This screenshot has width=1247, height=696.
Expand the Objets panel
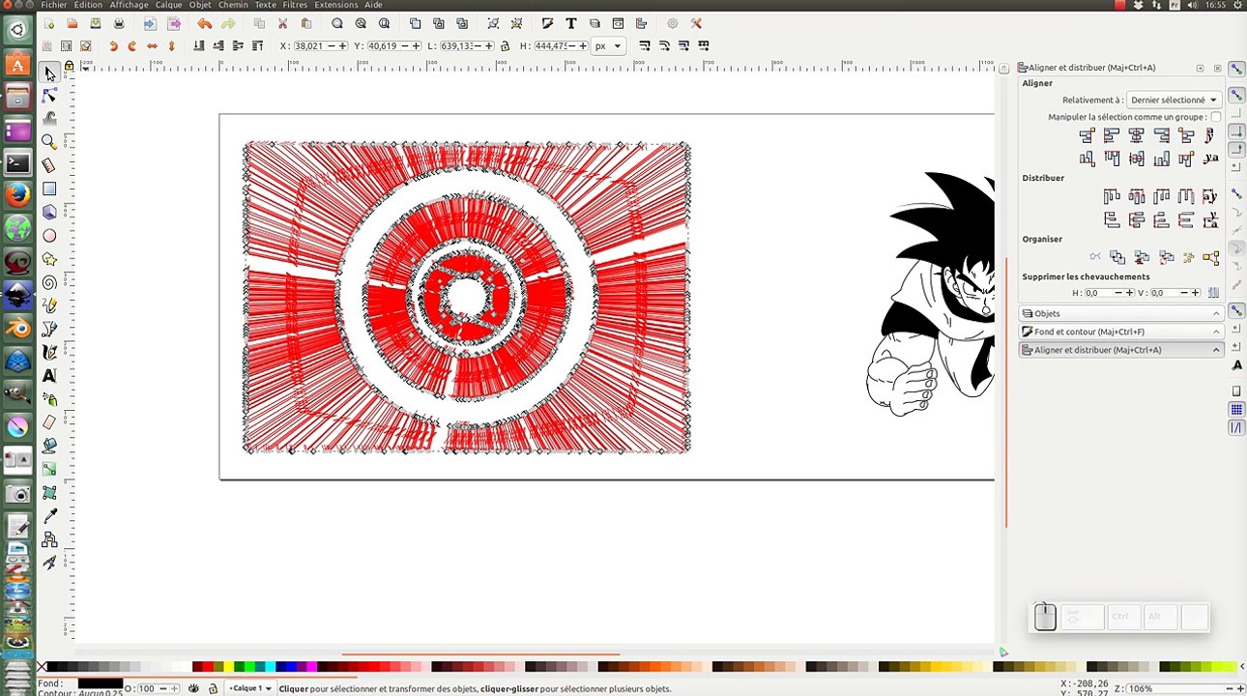point(1121,313)
